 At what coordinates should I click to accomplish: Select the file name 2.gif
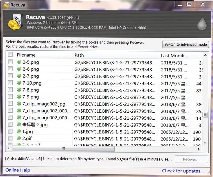coord(27,138)
